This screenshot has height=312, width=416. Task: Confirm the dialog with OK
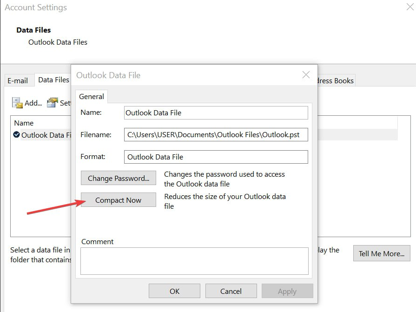[x=174, y=291]
